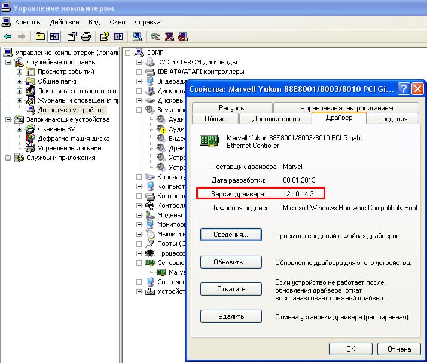This screenshot has width=427, height=363.
Task: Click the Help question mark toolbar icon
Action: [x=105, y=36]
